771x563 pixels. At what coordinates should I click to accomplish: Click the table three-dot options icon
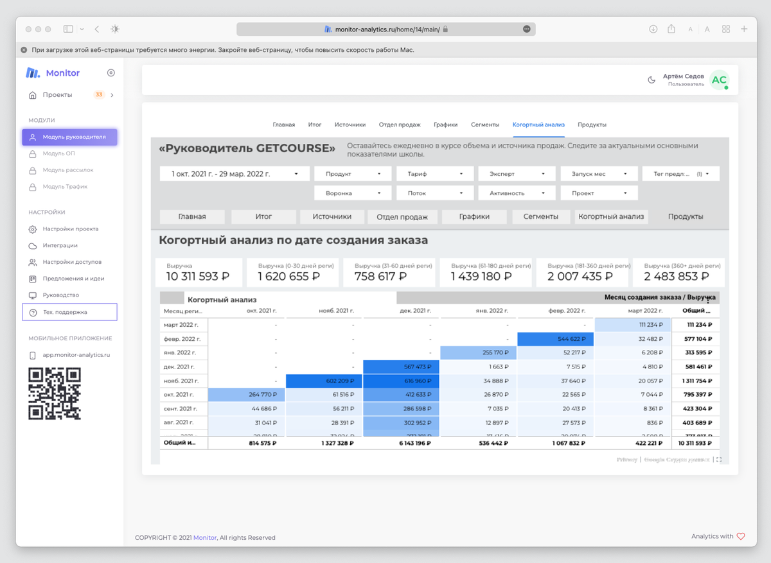[709, 300]
